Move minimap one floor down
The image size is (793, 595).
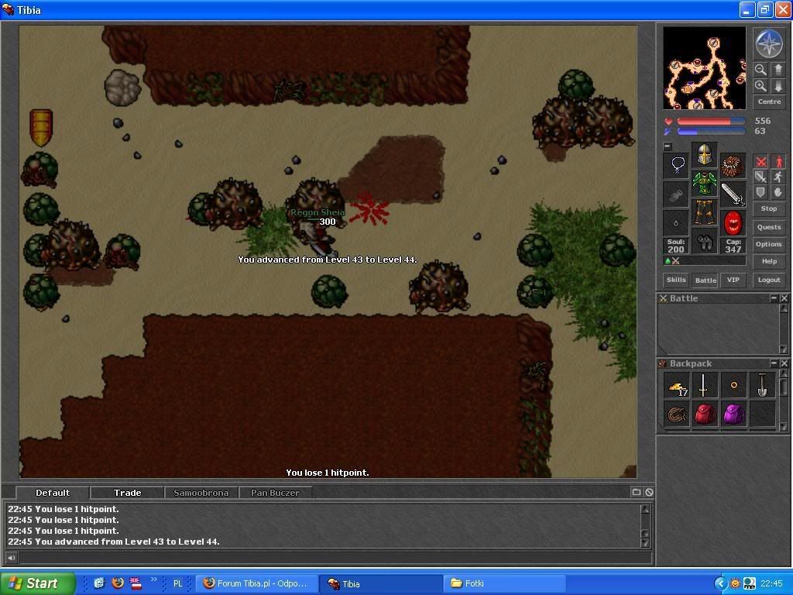(778, 86)
